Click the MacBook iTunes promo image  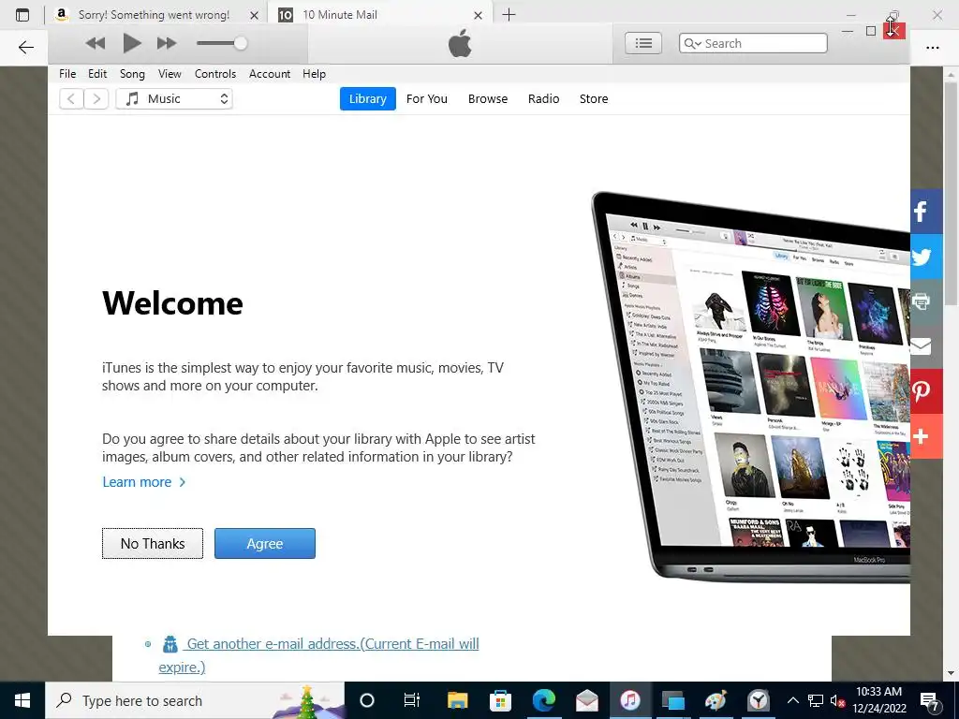coord(750,387)
